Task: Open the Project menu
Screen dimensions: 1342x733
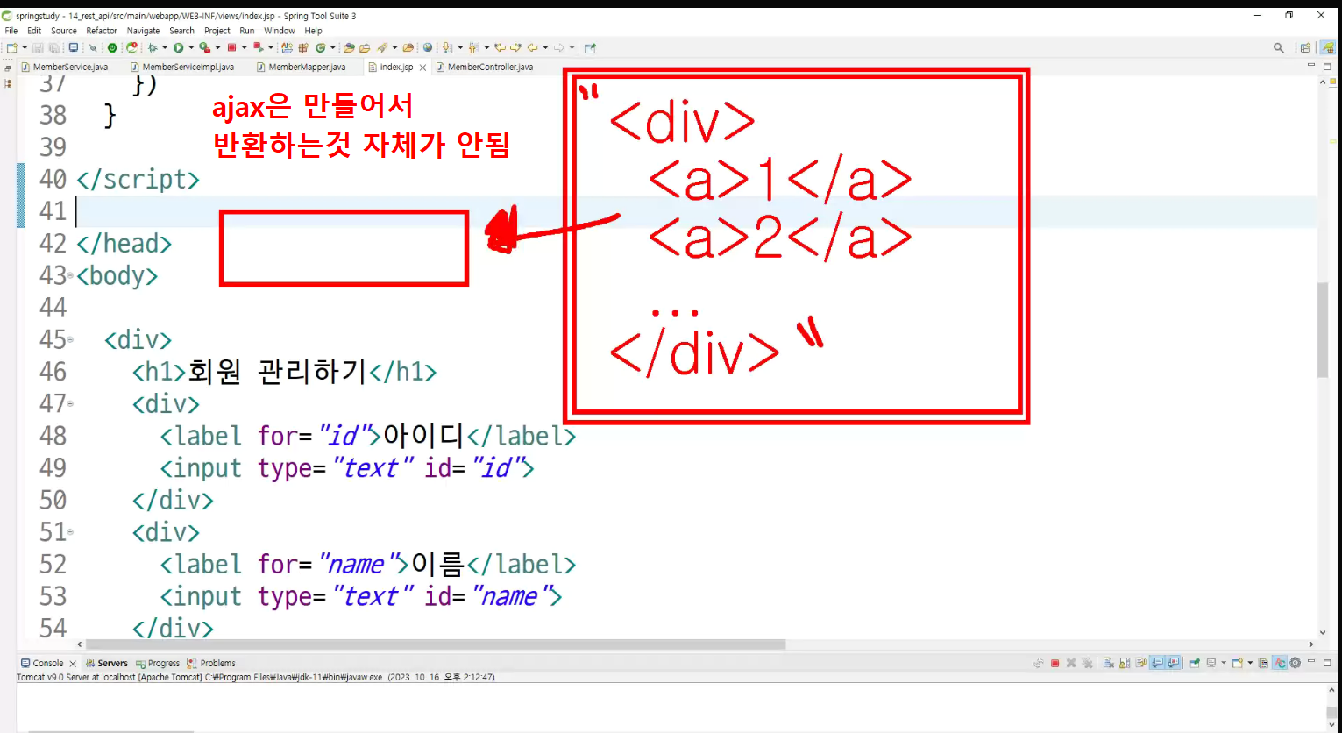Action: click(217, 31)
